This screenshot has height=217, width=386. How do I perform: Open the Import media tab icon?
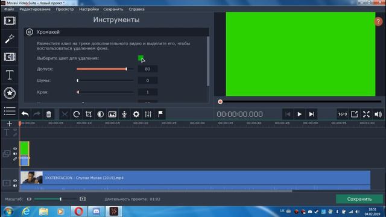coord(10,20)
